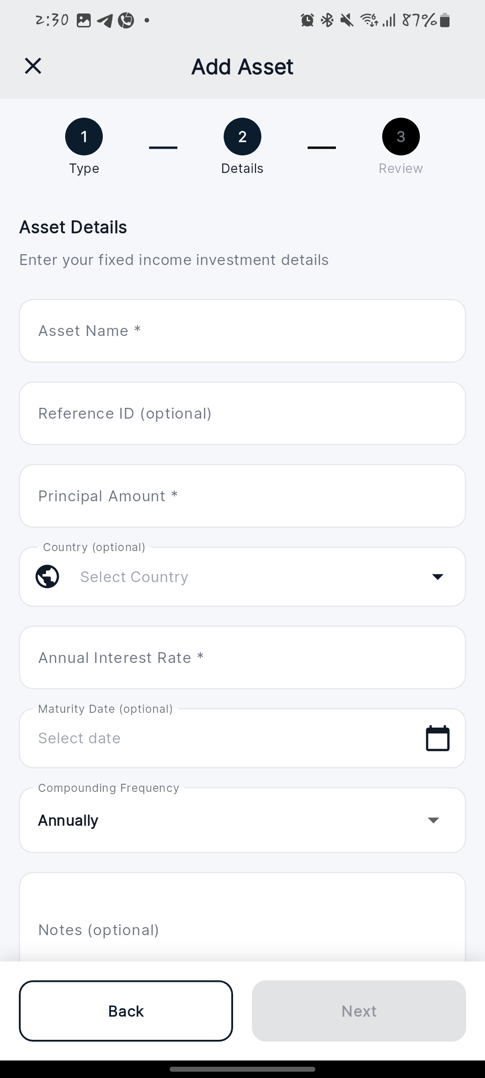
Task: Jump to step 3 Review
Action: coord(401,137)
